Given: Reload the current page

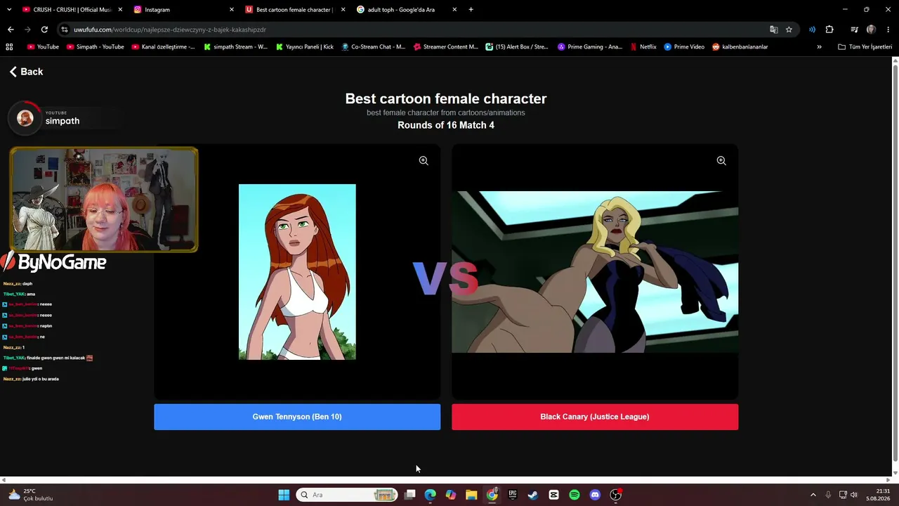Looking at the screenshot, I should [44, 30].
